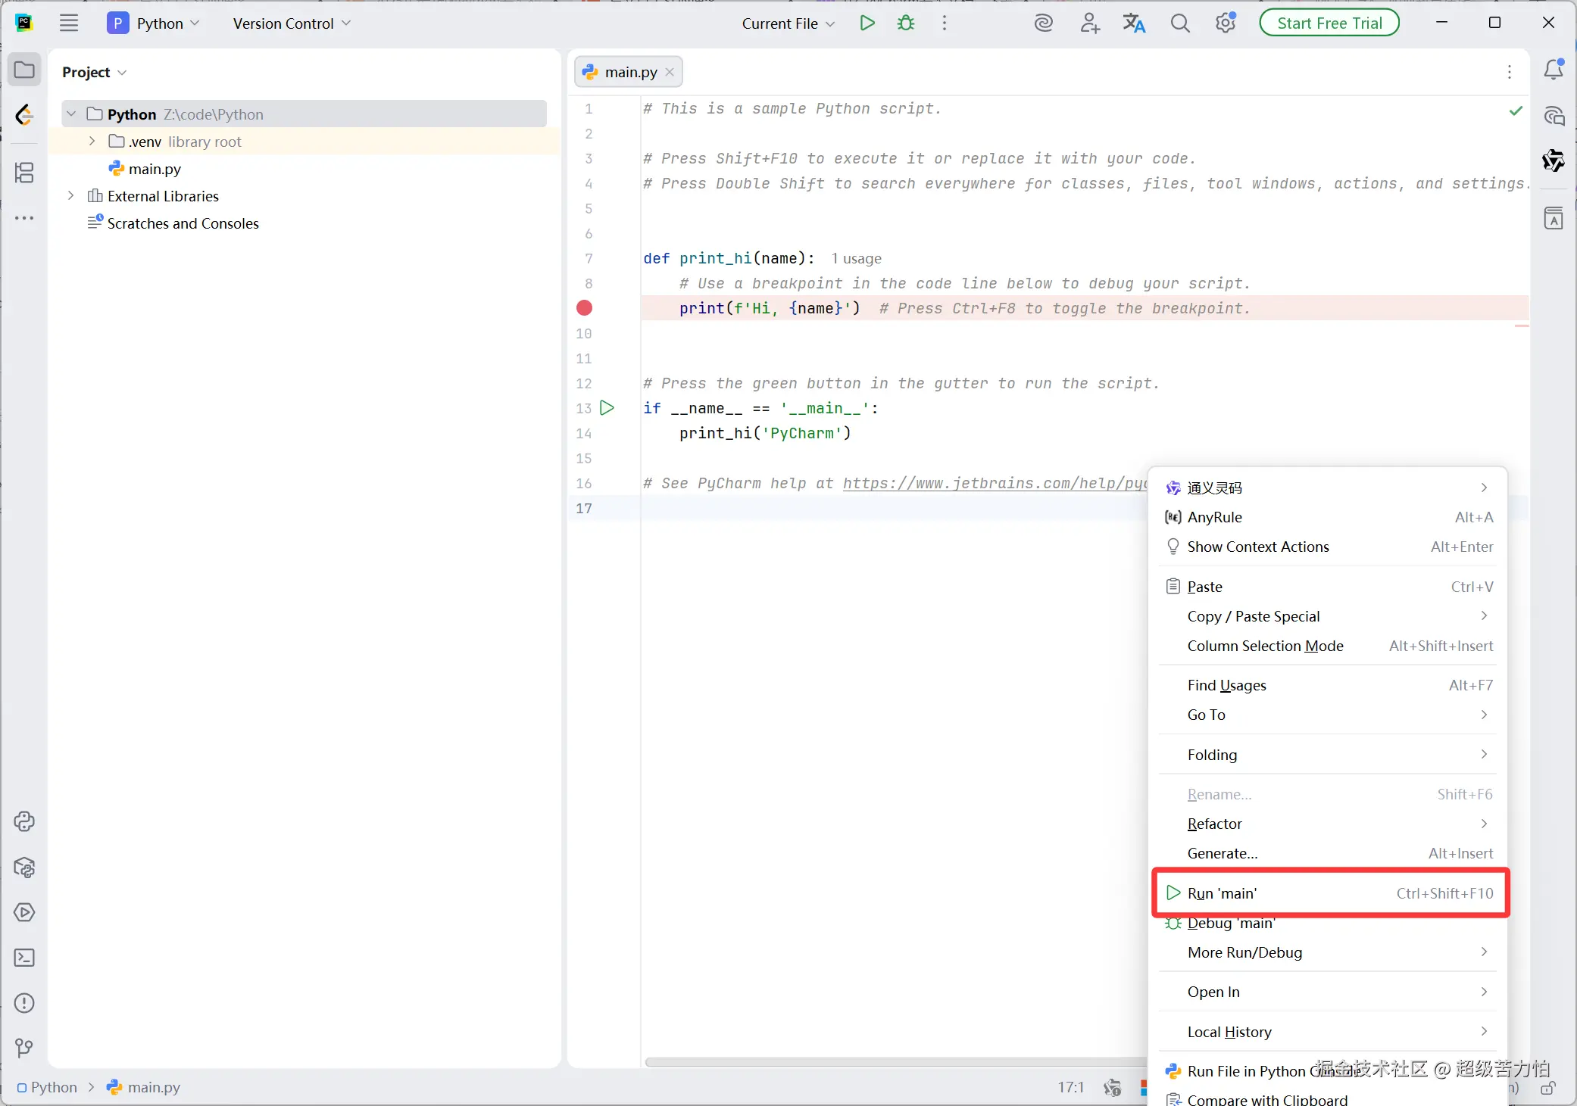This screenshot has height=1106, width=1577.
Task: Open the Git version control tool window
Action: pos(24,1048)
